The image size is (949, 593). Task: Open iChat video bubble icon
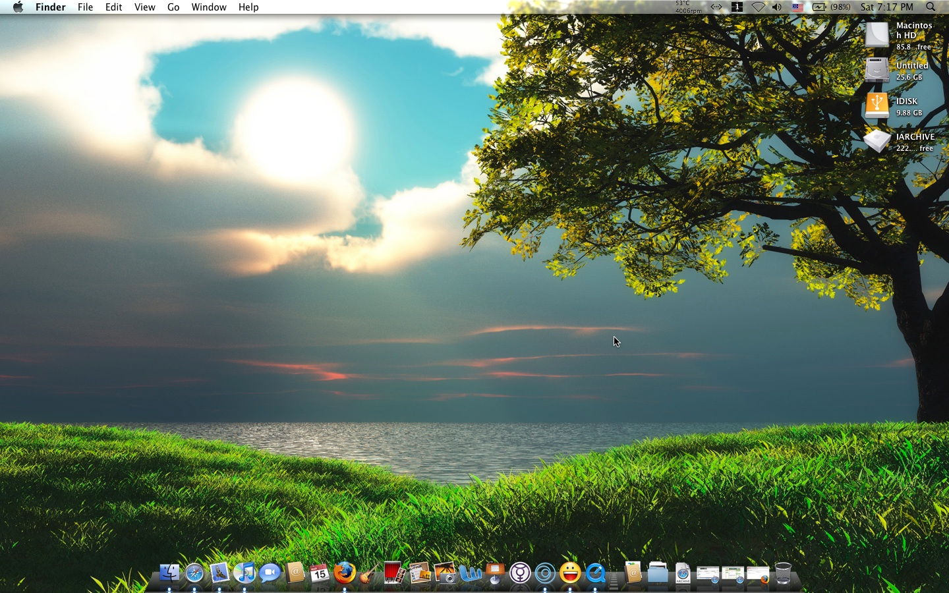pos(270,573)
